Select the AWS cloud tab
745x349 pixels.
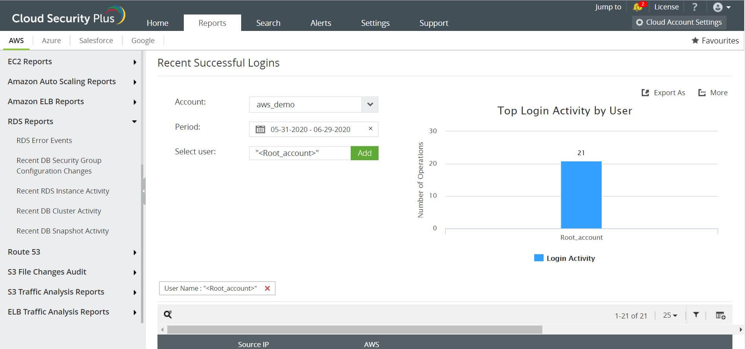[16, 40]
